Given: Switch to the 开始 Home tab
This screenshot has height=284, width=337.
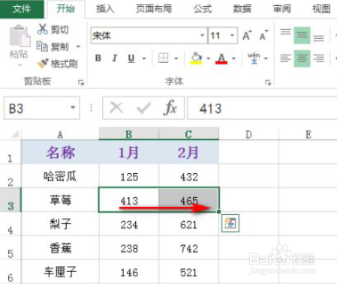Looking at the screenshot, I should (65, 9).
